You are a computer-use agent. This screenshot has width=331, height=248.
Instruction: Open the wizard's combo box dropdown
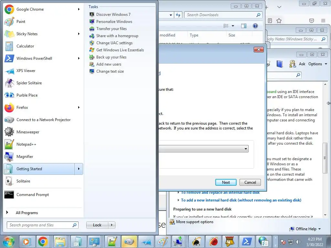pyautogui.click(x=246, y=149)
